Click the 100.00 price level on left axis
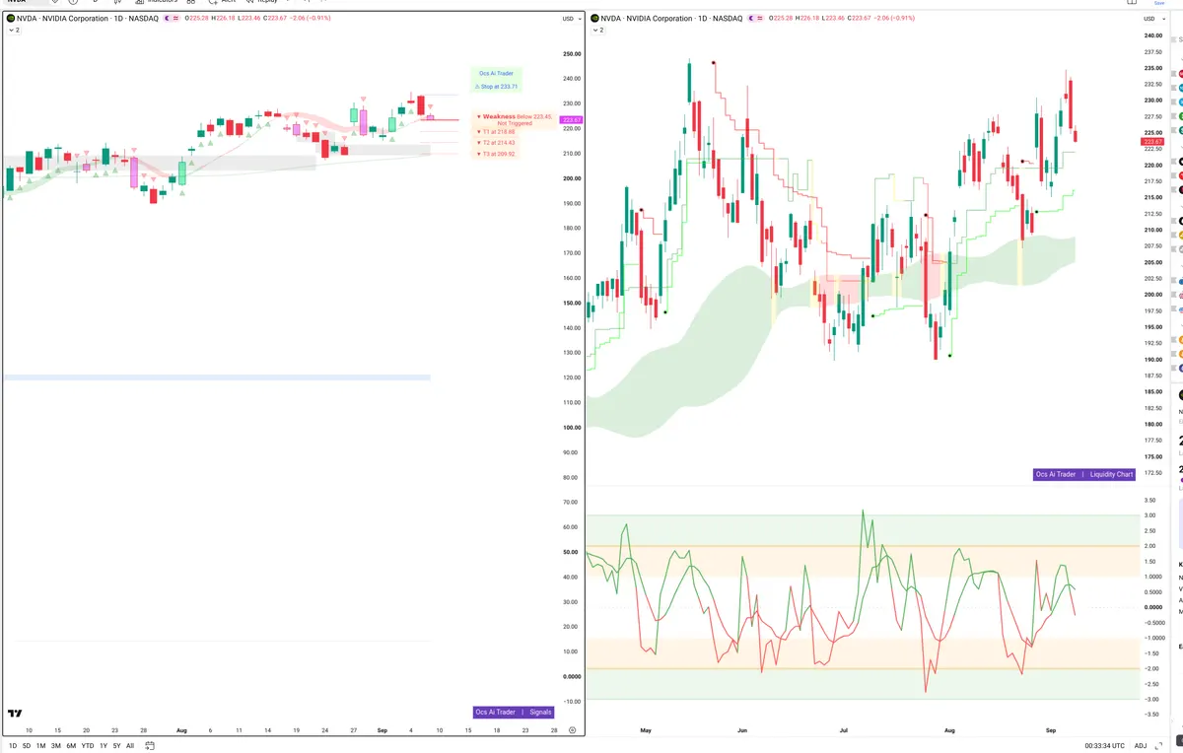Viewport: 1183px width, 753px height. pyautogui.click(x=571, y=428)
